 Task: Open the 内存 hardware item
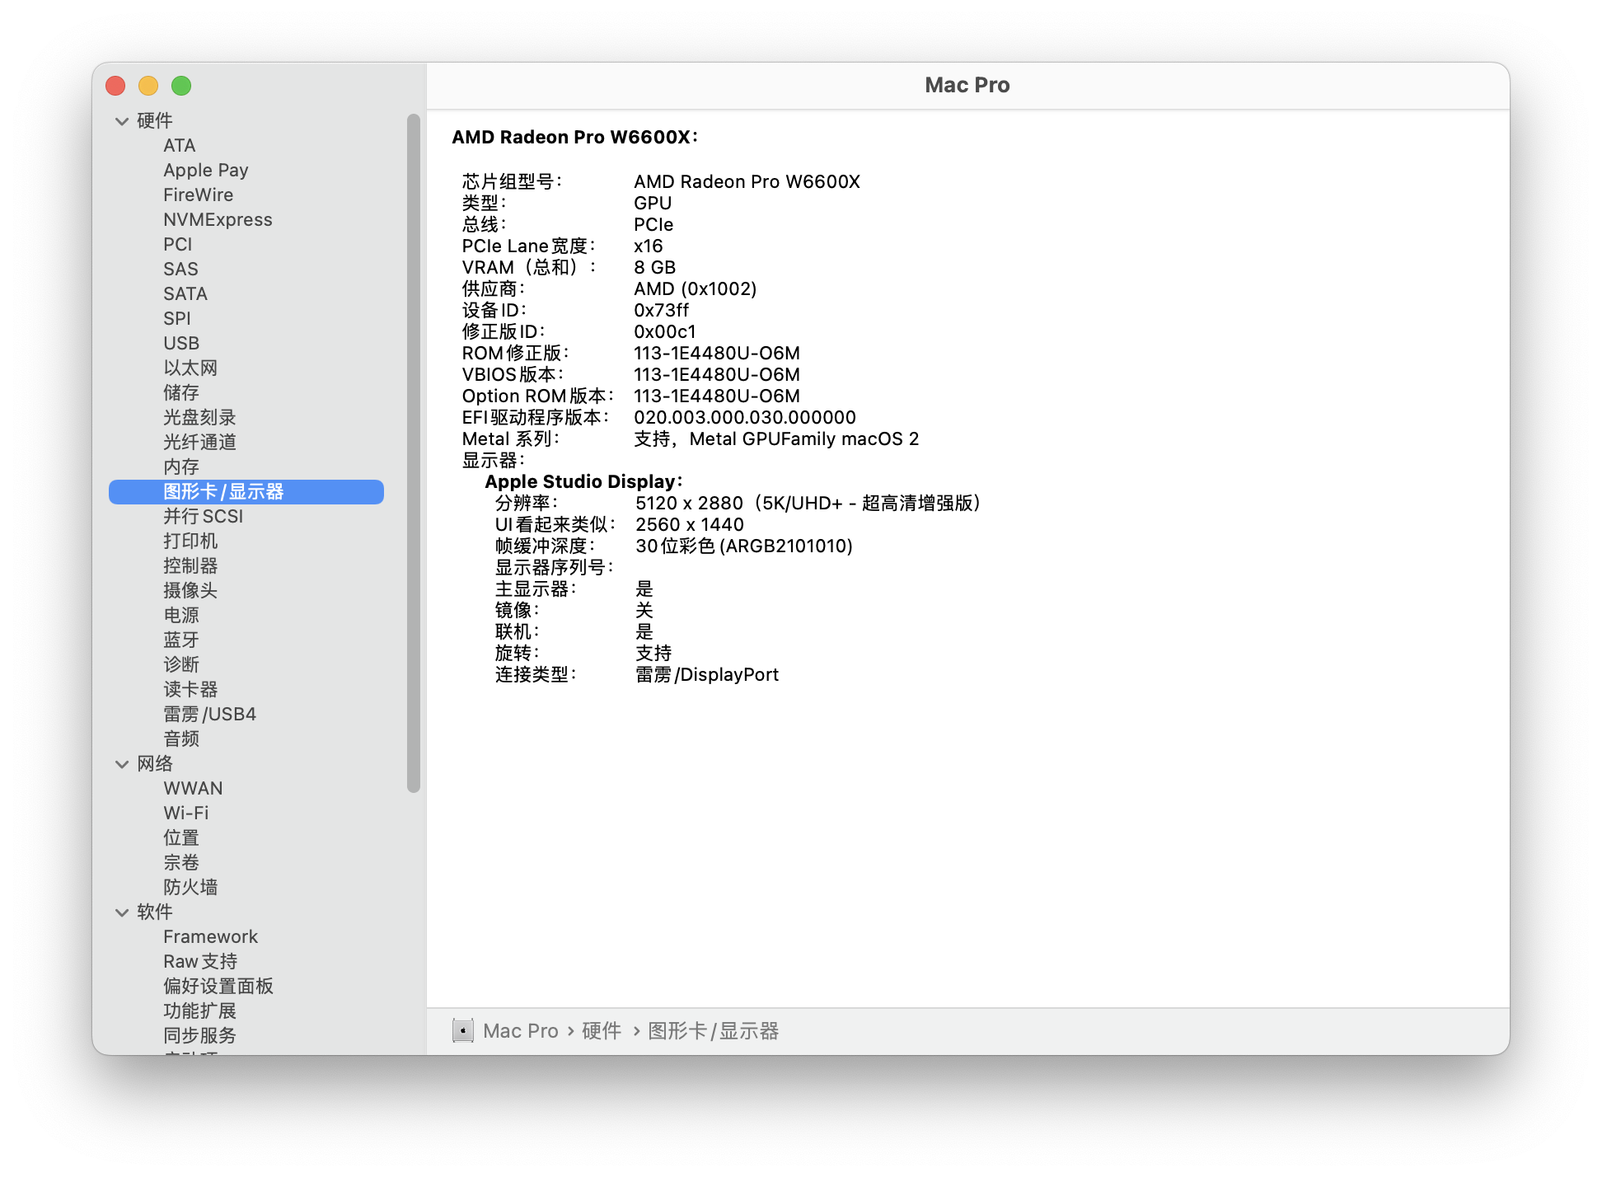181,467
